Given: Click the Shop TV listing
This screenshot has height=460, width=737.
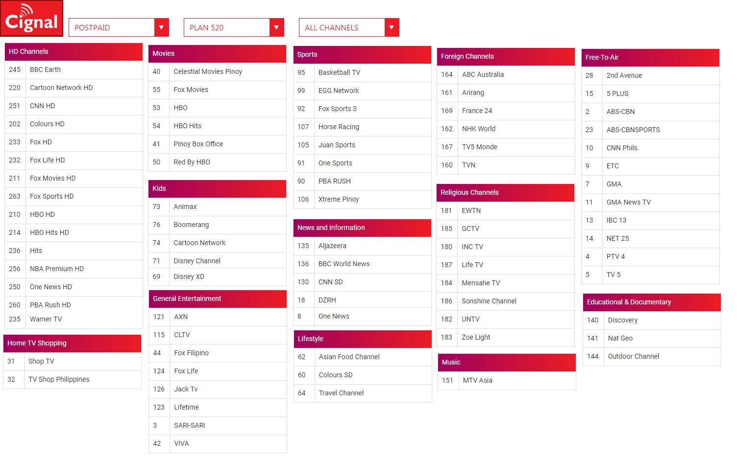Looking at the screenshot, I should coord(72,361).
